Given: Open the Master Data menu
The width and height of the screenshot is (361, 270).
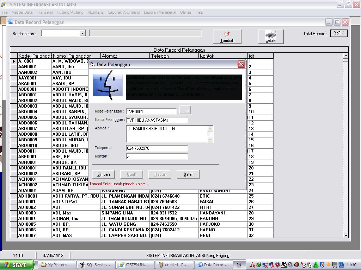Looking at the screenshot, I should point(22,12).
